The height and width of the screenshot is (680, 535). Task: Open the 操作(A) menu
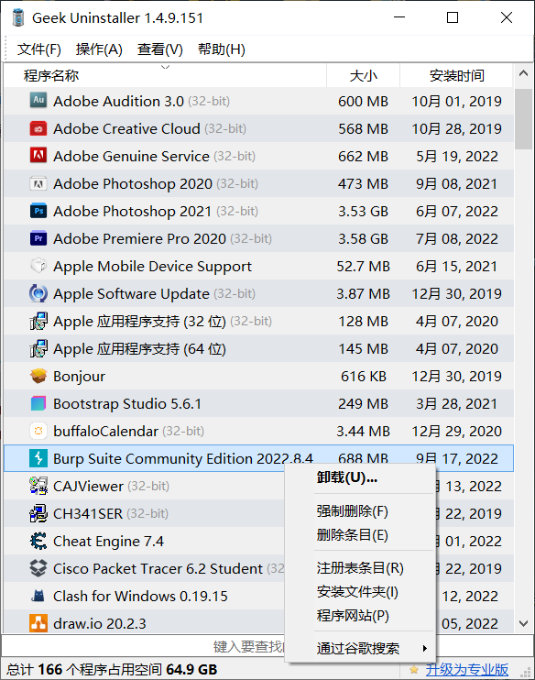[x=99, y=49]
